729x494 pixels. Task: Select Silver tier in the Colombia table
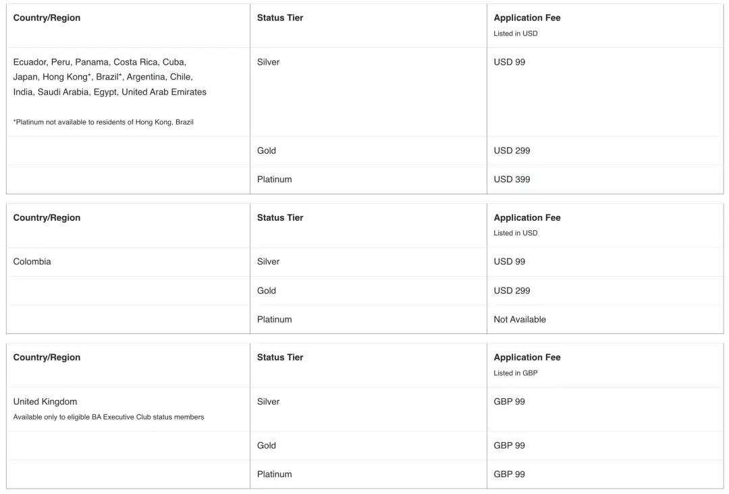point(268,262)
